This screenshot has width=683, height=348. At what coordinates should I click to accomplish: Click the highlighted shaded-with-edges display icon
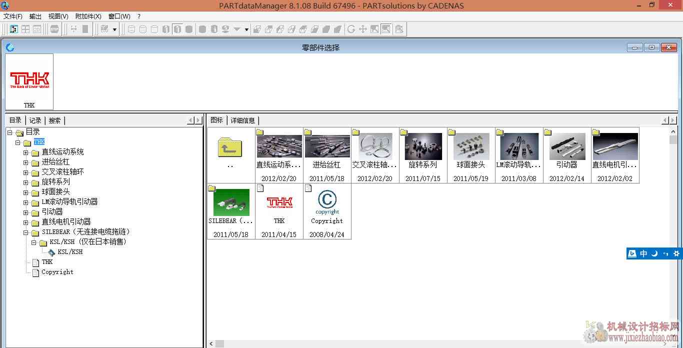pyautogui.click(x=177, y=29)
